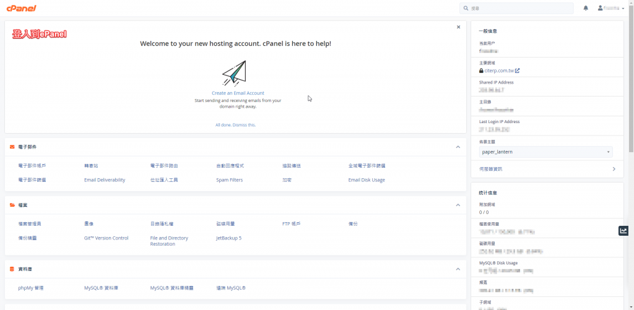Click Create an Email Account link

coord(238,93)
